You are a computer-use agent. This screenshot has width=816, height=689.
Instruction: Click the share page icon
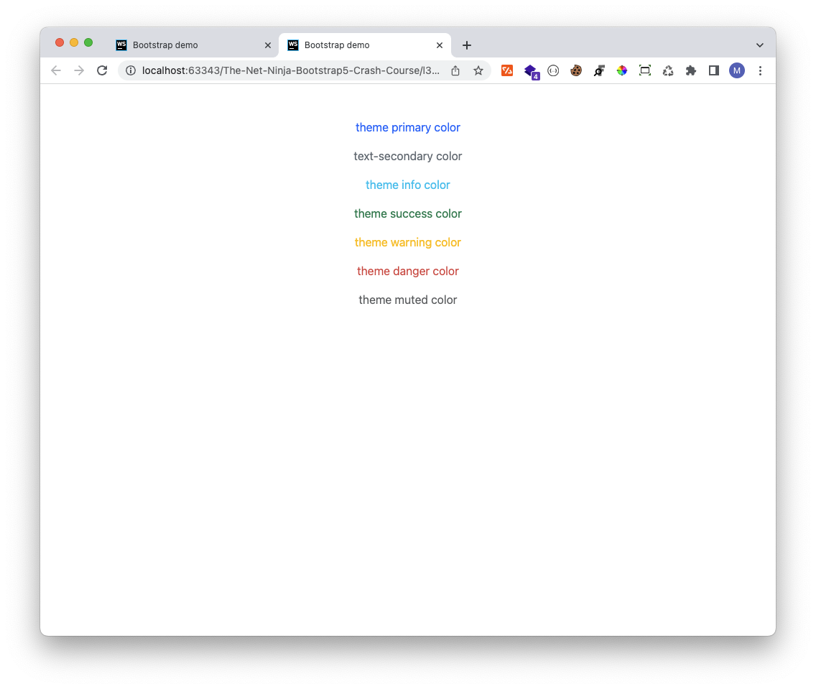click(455, 70)
